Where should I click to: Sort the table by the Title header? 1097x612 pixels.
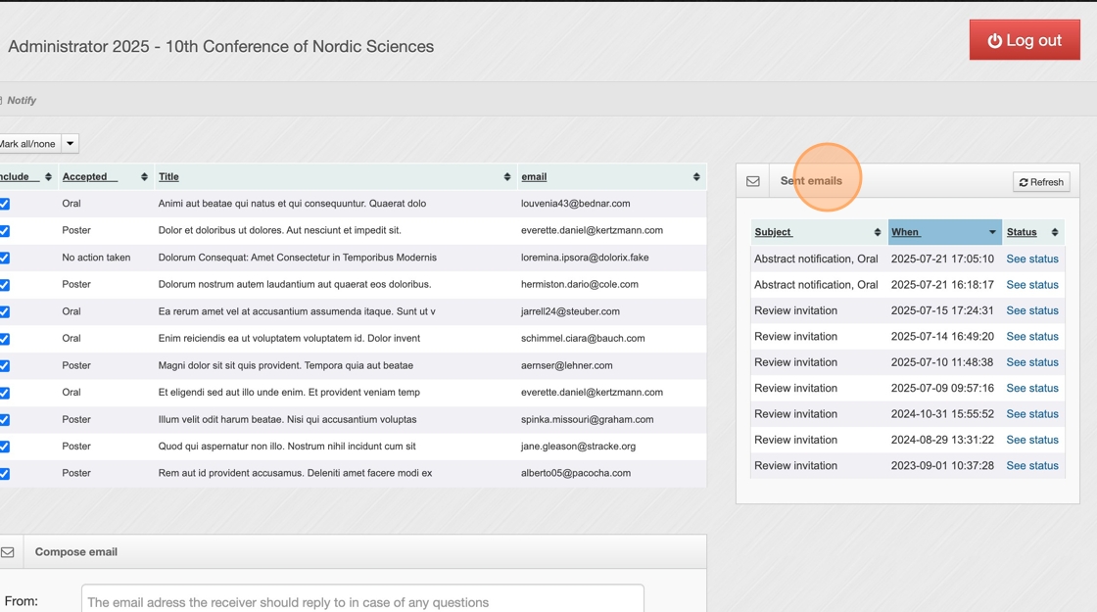(168, 177)
